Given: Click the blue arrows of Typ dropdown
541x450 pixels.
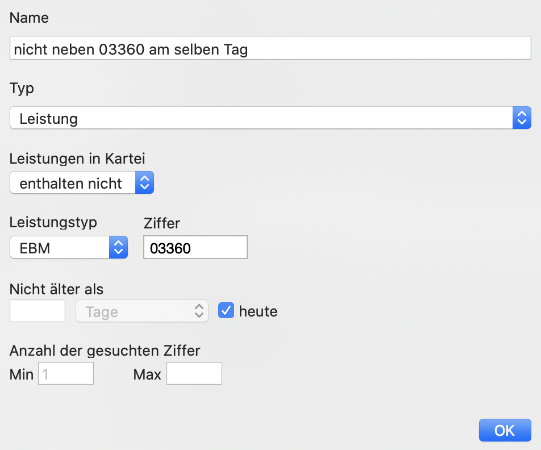Looking at the screenshot, I should click(522, 118).
